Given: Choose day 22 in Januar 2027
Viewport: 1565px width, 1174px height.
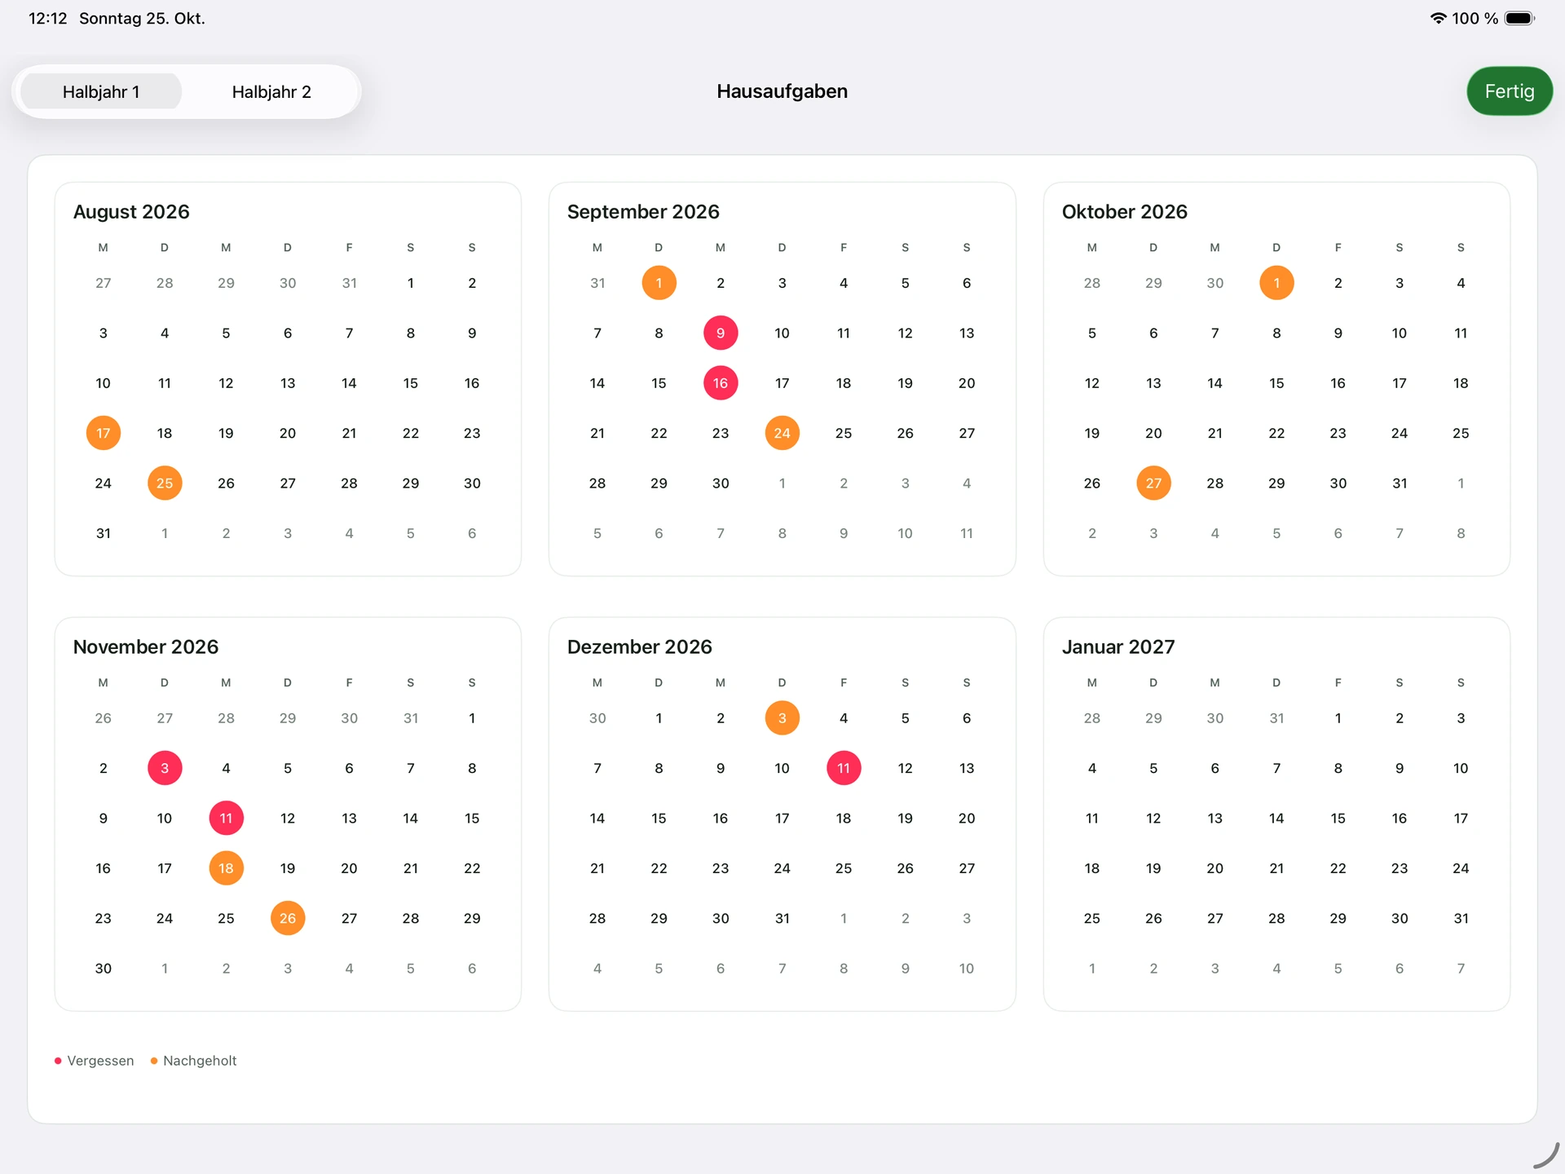Looking at the screenshot, I should pyautogui.click(x=1338, y=868).
